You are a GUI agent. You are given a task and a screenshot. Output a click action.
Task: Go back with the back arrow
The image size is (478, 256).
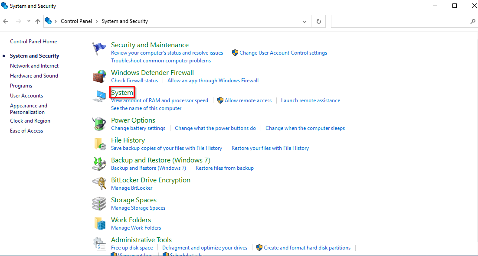6,21
